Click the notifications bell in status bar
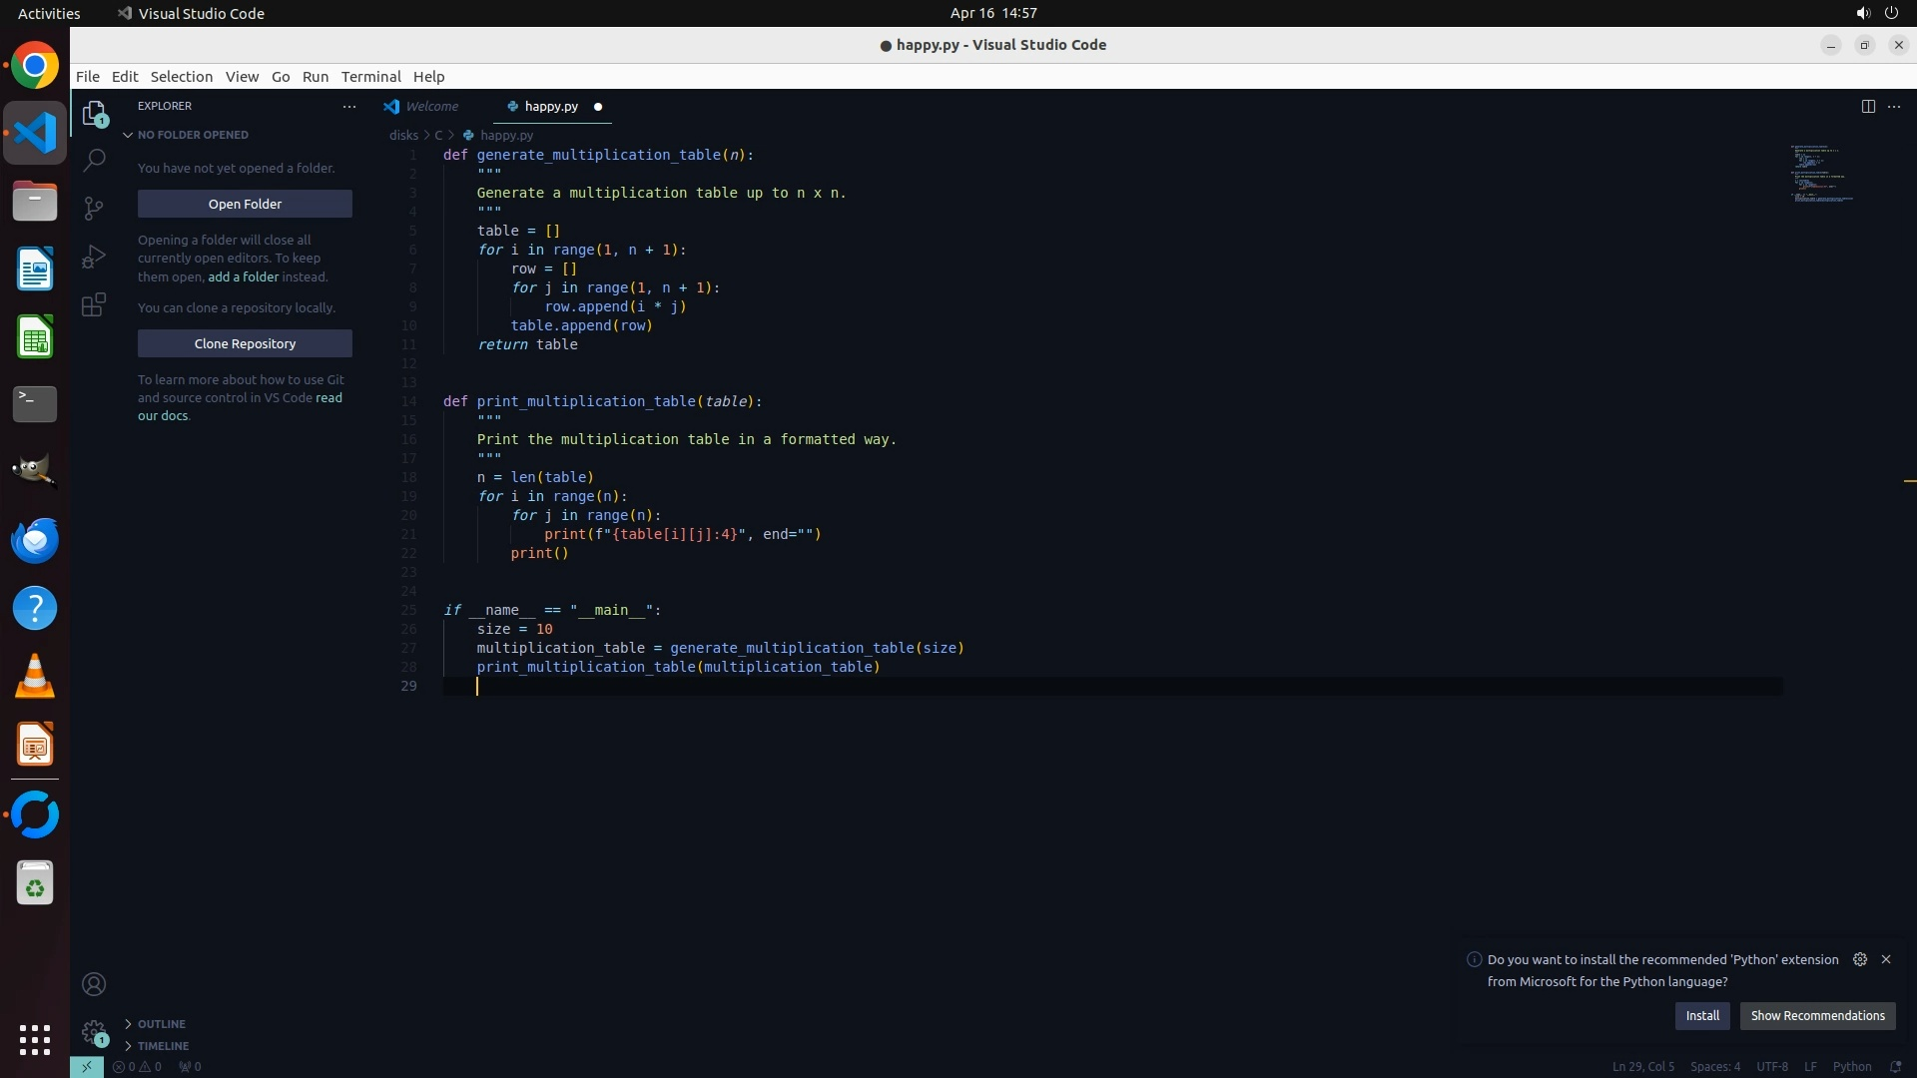The image size is (1917, 1078). pyautogui.click(x=1895, y=1066)
